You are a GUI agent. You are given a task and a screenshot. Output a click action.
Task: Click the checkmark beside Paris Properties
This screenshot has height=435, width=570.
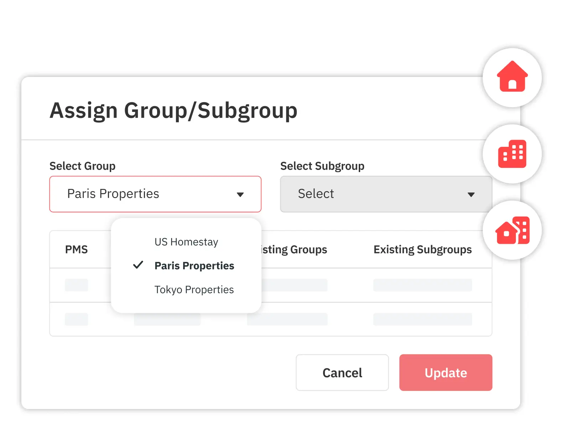click(138, 265)
